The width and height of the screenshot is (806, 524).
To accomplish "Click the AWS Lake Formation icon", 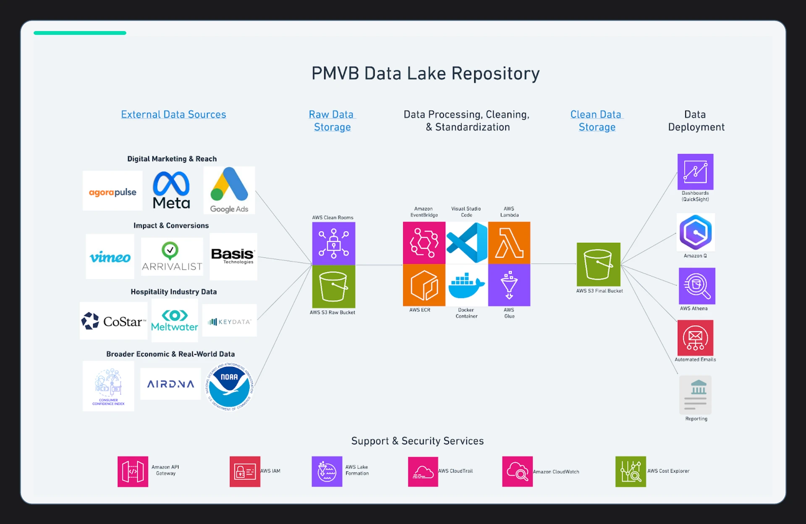I will pyautogui.click(x=327, y=472).
